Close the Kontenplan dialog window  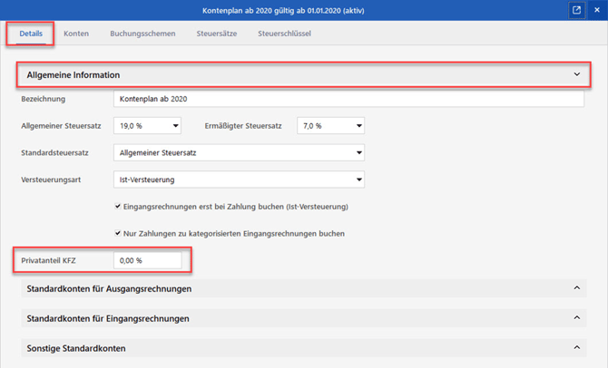(x=597, y=10)
